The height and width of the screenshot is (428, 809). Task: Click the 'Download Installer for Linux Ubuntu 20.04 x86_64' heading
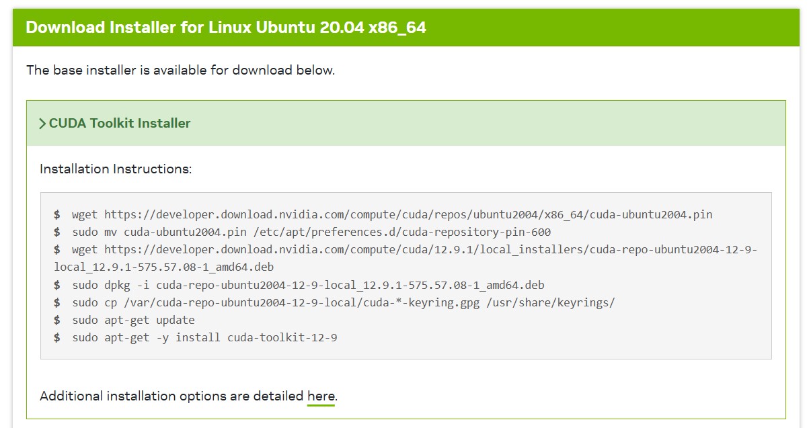click(x=226, y=28)
